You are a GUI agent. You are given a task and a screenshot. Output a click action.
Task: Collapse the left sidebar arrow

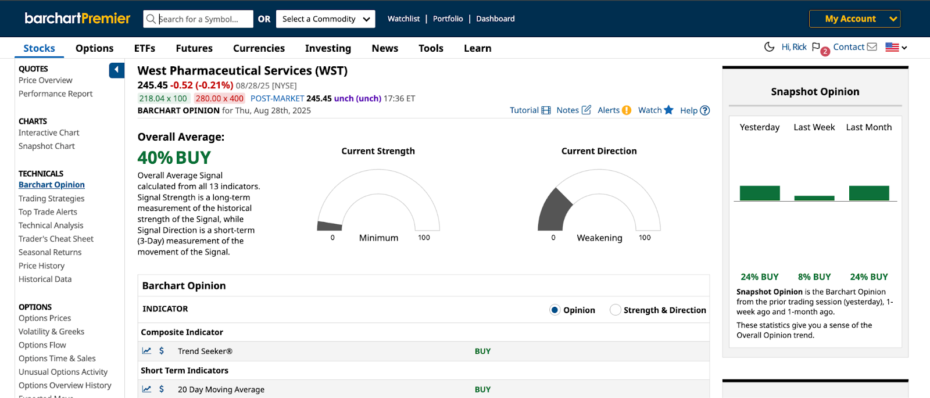pyautogui.click(x=116, y=70)
